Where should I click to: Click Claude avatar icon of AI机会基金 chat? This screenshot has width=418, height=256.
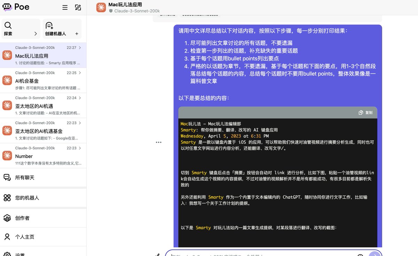(7, 80)
